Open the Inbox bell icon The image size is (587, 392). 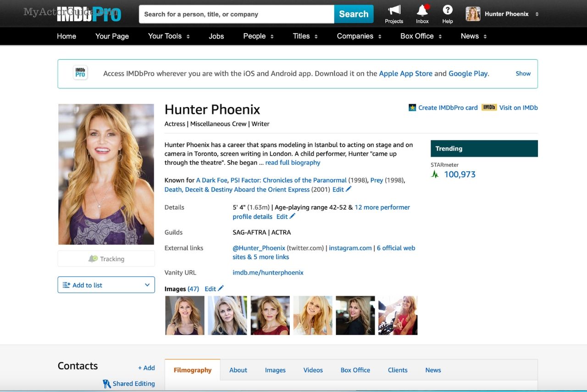coord(422,10)
